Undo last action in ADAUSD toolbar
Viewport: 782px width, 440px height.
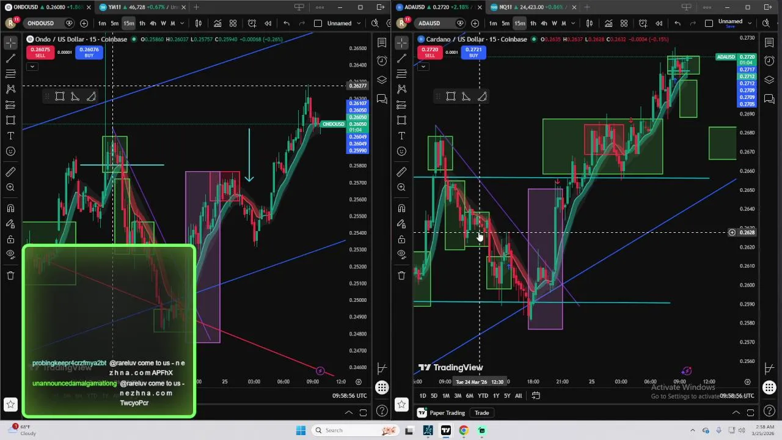coord(678,23)
